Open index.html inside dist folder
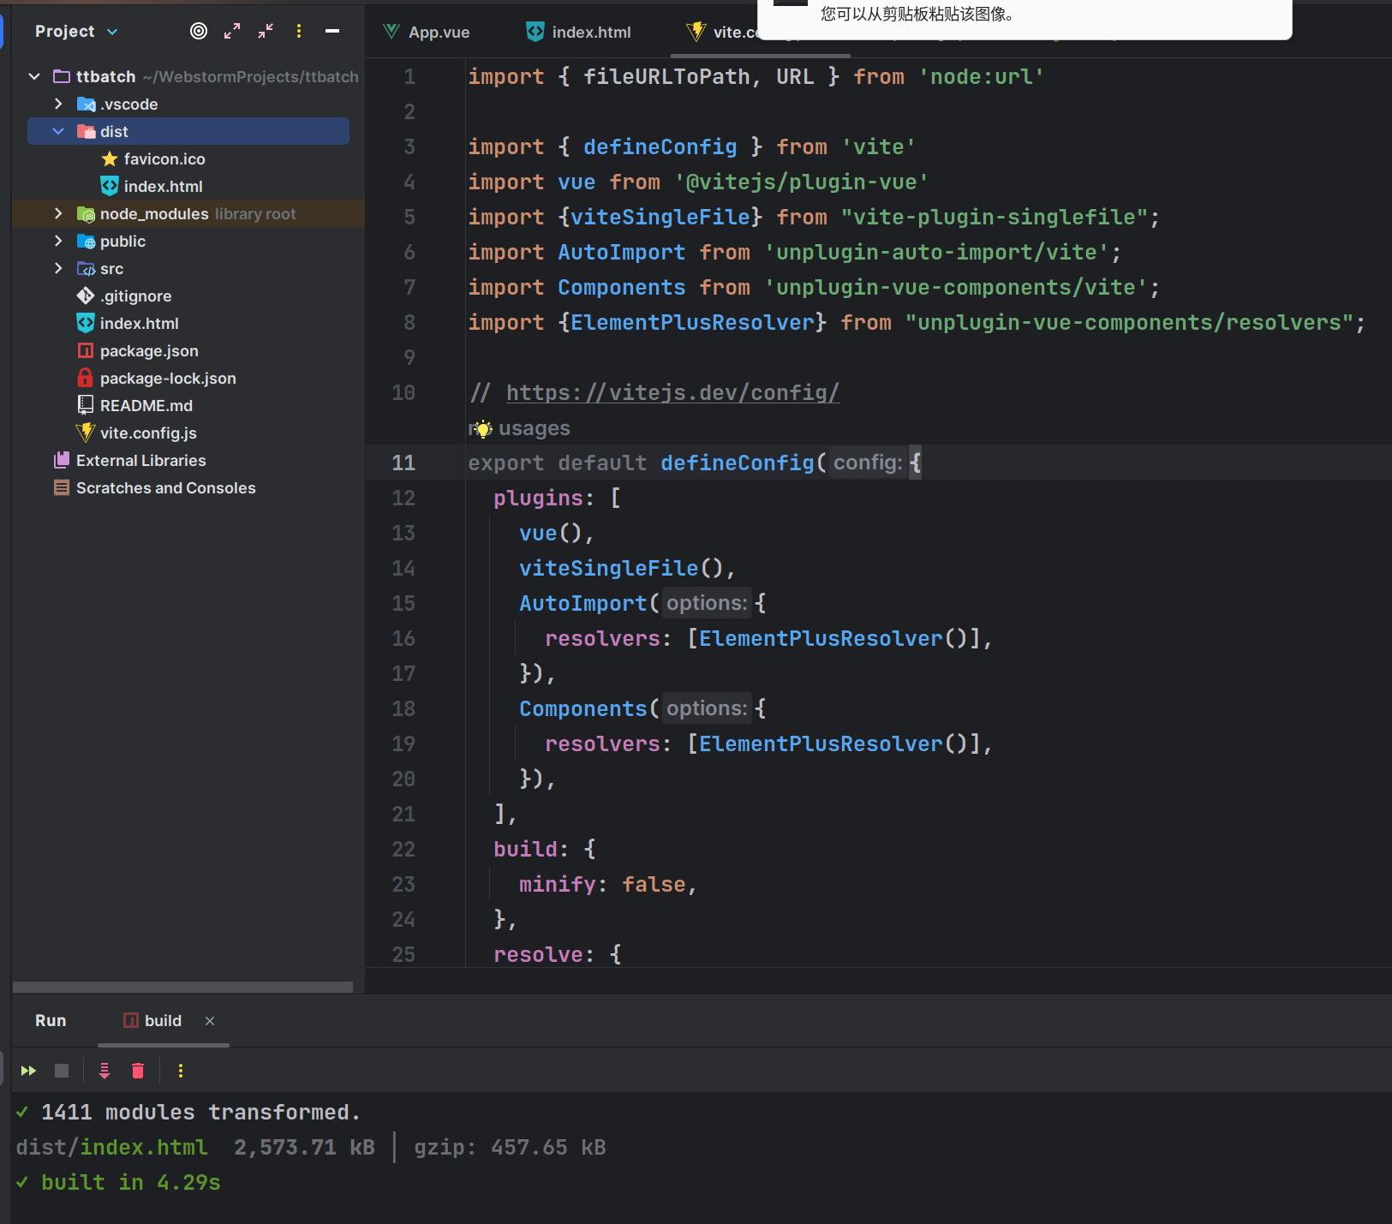The width and height of the screenshot is (1392, 1224). (x=163, y=186)
